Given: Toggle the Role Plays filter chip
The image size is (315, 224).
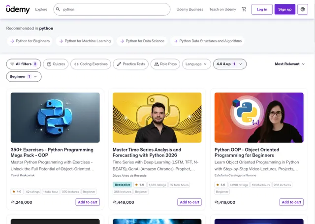Looking at the screenshot, I should (165, 64).
